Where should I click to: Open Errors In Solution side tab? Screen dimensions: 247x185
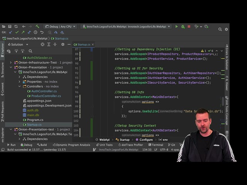point(227,57)
